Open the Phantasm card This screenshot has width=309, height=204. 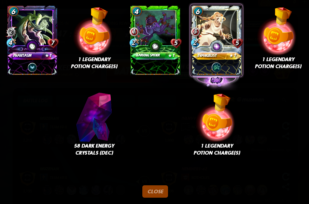32,40
